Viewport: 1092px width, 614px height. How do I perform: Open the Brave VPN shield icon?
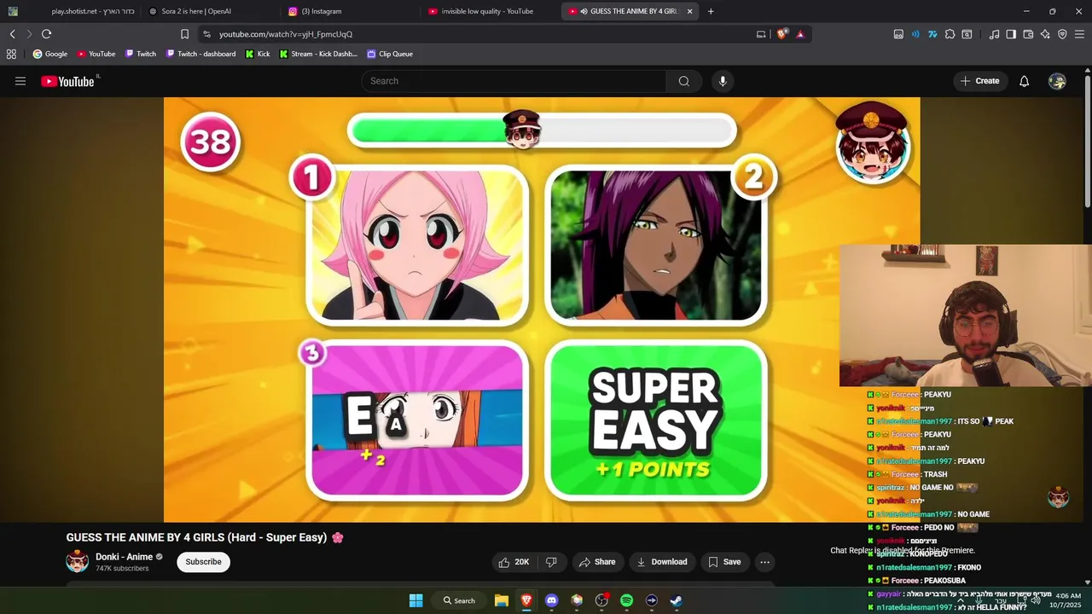(1062, 34)
